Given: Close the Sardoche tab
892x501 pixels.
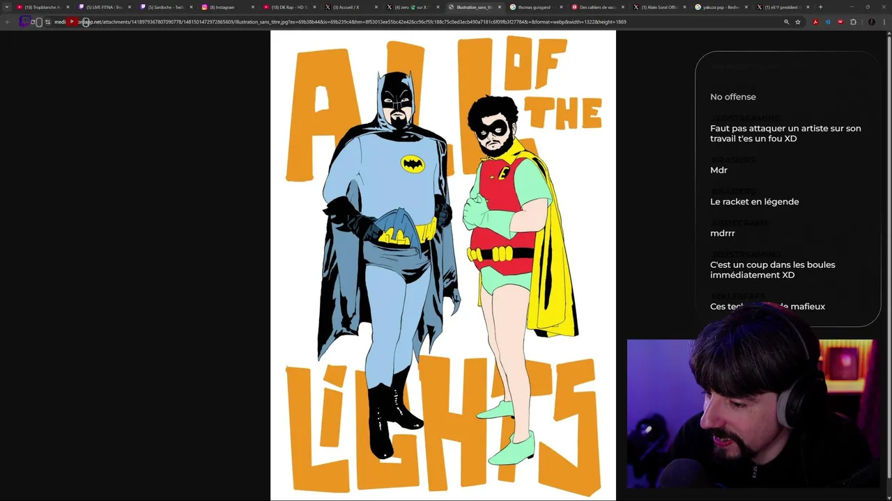Looking at the screenshot, I should pyautogui.click(x=191, y=7).
